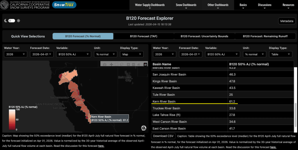Click the map info icon in corner

point(143,128)
